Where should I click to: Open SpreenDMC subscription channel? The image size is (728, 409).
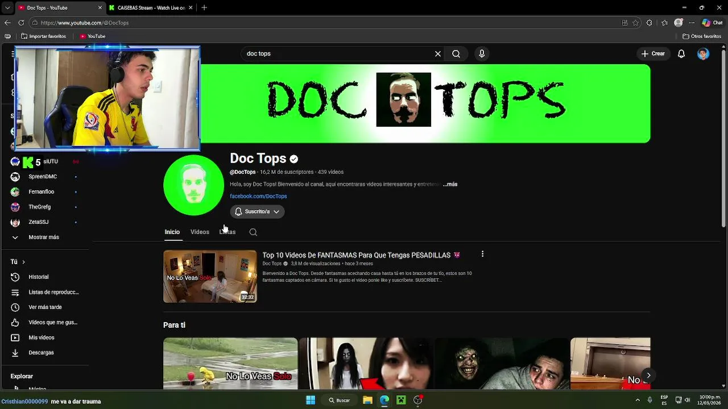click(43, 177)
